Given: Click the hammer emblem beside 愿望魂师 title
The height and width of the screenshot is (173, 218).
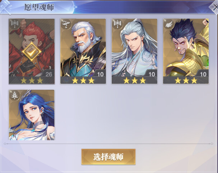Looking at the screenshot, I should pyautogui.click(x=6, y=7).
